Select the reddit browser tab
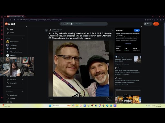165x123 pixels. (14, 16)
